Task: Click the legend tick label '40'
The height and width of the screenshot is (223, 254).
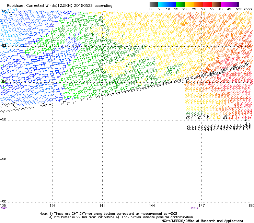Action: tap(220, 9)
